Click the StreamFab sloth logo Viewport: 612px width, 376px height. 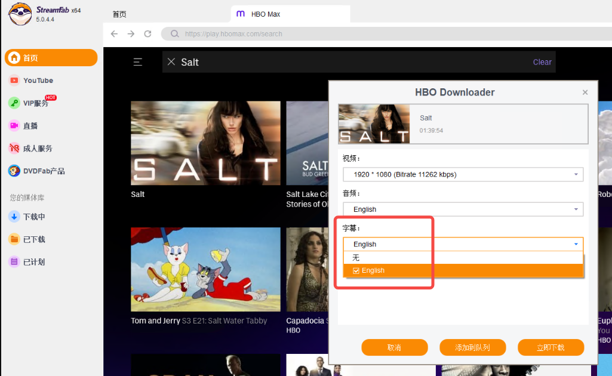tap(20, 14)
